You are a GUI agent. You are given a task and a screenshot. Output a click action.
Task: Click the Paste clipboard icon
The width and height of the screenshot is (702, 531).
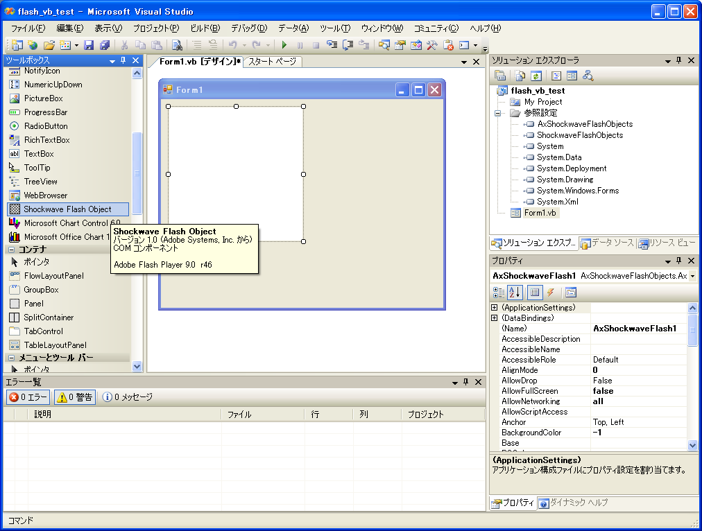156,45
